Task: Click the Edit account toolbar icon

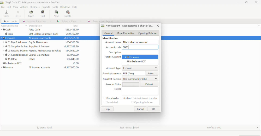Action: 43,12
